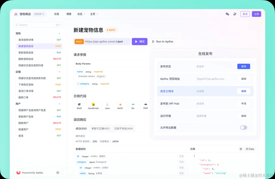275x179 pixels.
Task: Click 编辑 next to 自定义域名
Action: (x=243, y=91)
